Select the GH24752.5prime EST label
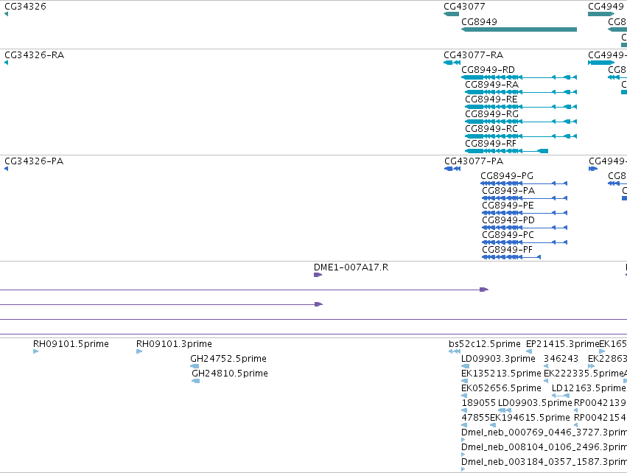 point(228,358)
